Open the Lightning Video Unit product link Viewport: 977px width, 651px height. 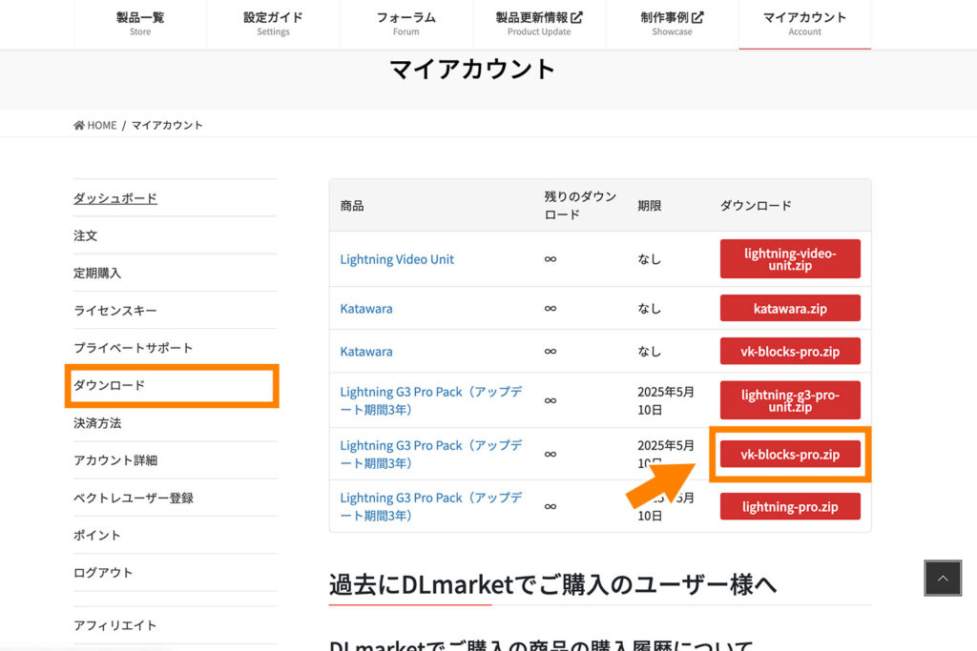pos(397,259)
